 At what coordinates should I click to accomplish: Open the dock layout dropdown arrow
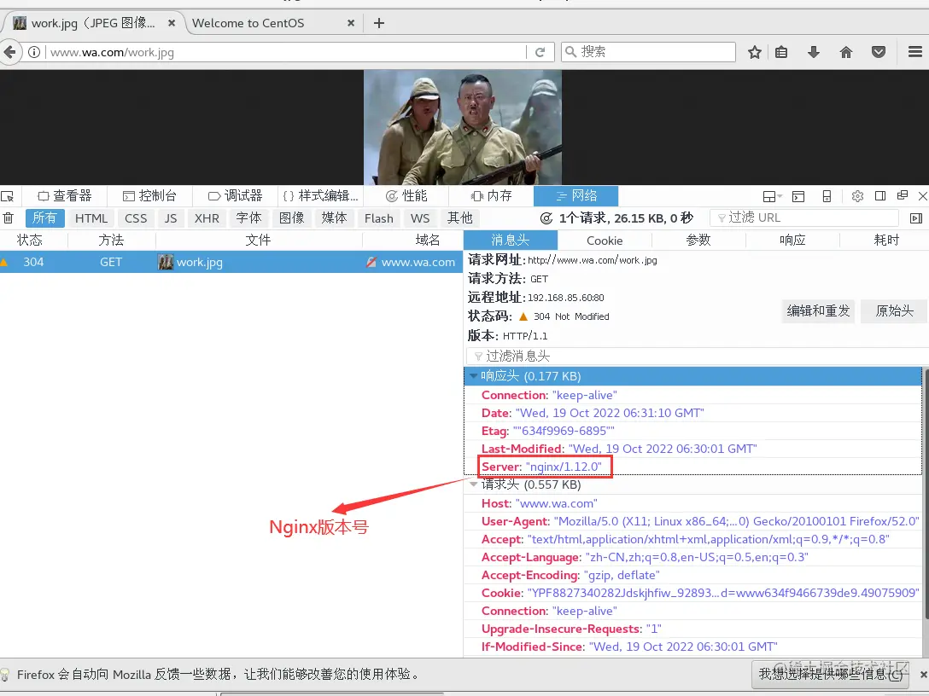780,195
